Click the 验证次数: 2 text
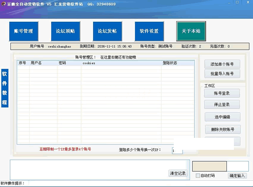 click(x=191, y=46)
